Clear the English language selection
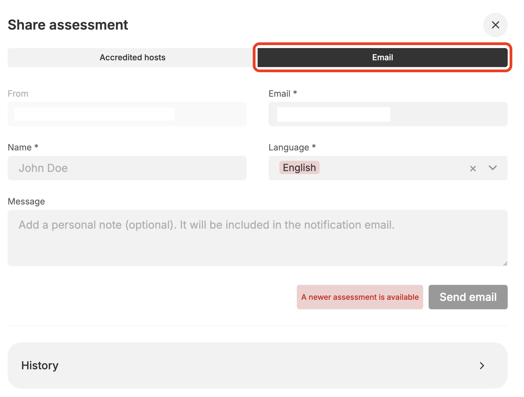Image resolution: width=524 pixels, height=397 pixels. pos(473,168)
